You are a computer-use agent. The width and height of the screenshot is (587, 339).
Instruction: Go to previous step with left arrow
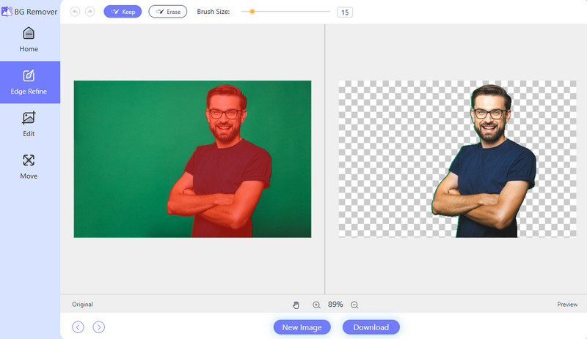pyautogui.click(x=78, y=327)
